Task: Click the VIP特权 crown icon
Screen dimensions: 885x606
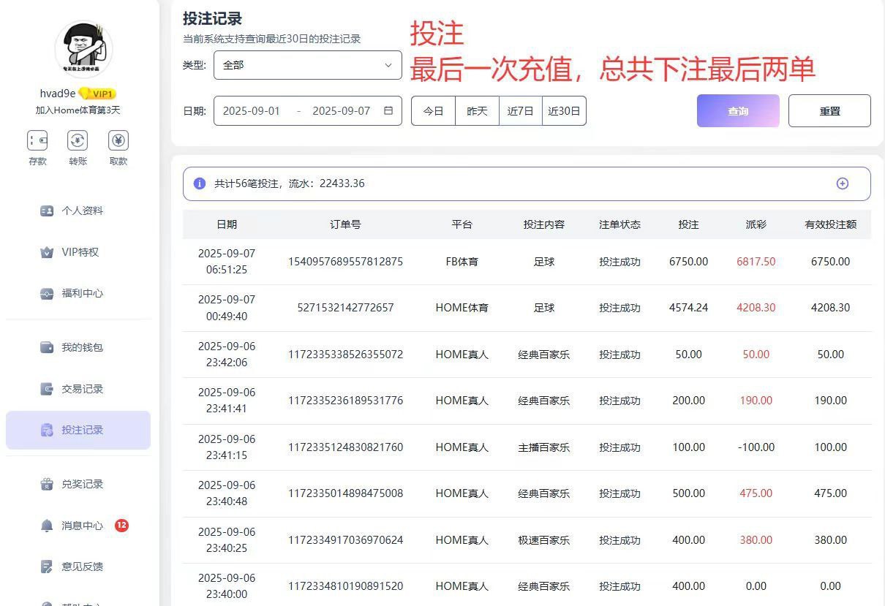Action: tap(47, 252)
